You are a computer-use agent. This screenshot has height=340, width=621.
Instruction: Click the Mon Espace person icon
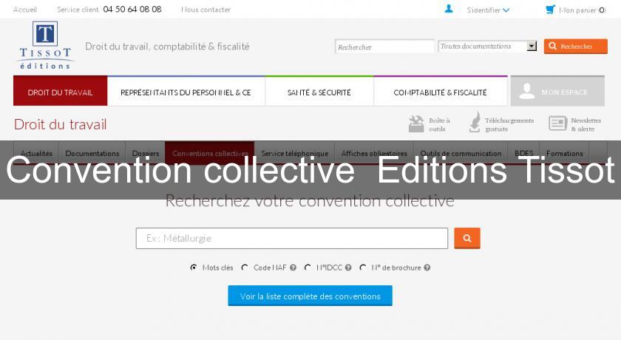coord(526,92)
